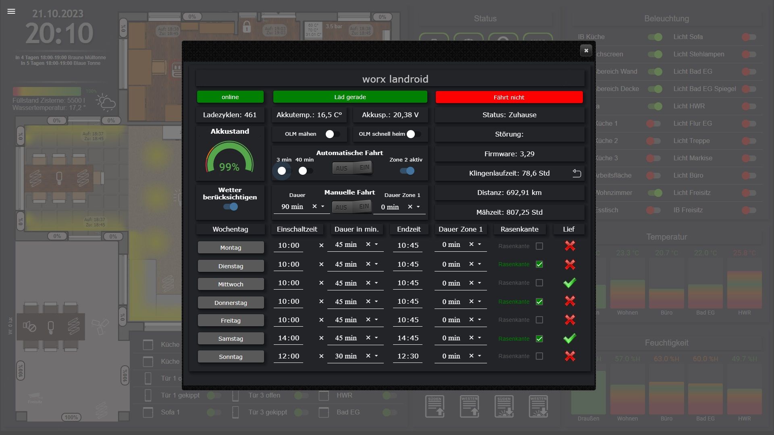
Task: Click the Donnerstag weekday button
Action: click(x=231, y=302)
